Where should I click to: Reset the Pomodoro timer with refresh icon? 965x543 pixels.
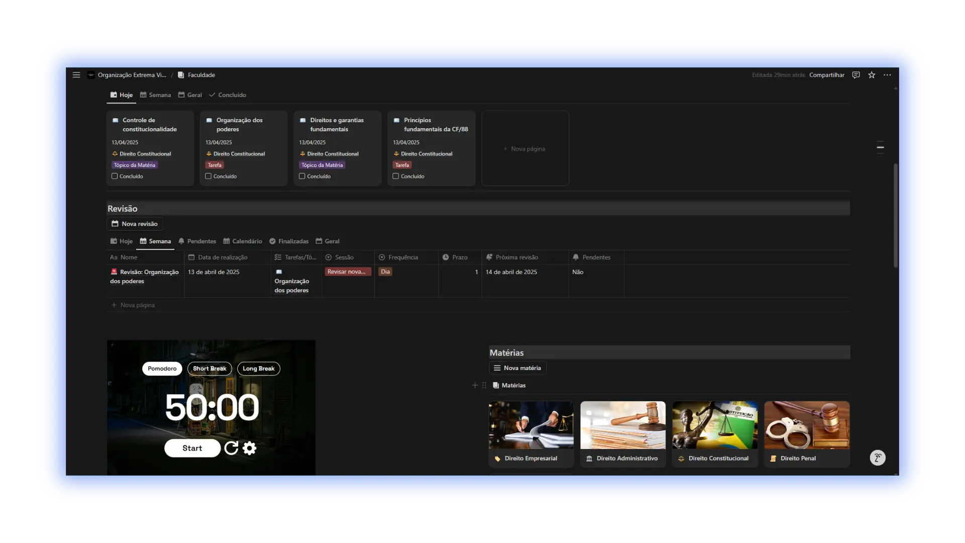pos(231,448)
